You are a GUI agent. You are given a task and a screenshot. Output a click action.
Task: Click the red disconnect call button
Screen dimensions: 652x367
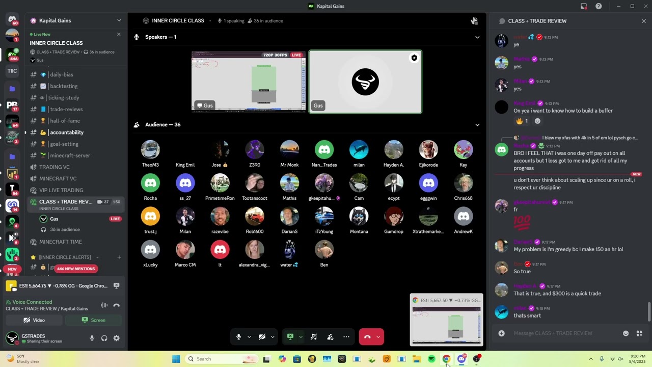(x=367, y=337)
